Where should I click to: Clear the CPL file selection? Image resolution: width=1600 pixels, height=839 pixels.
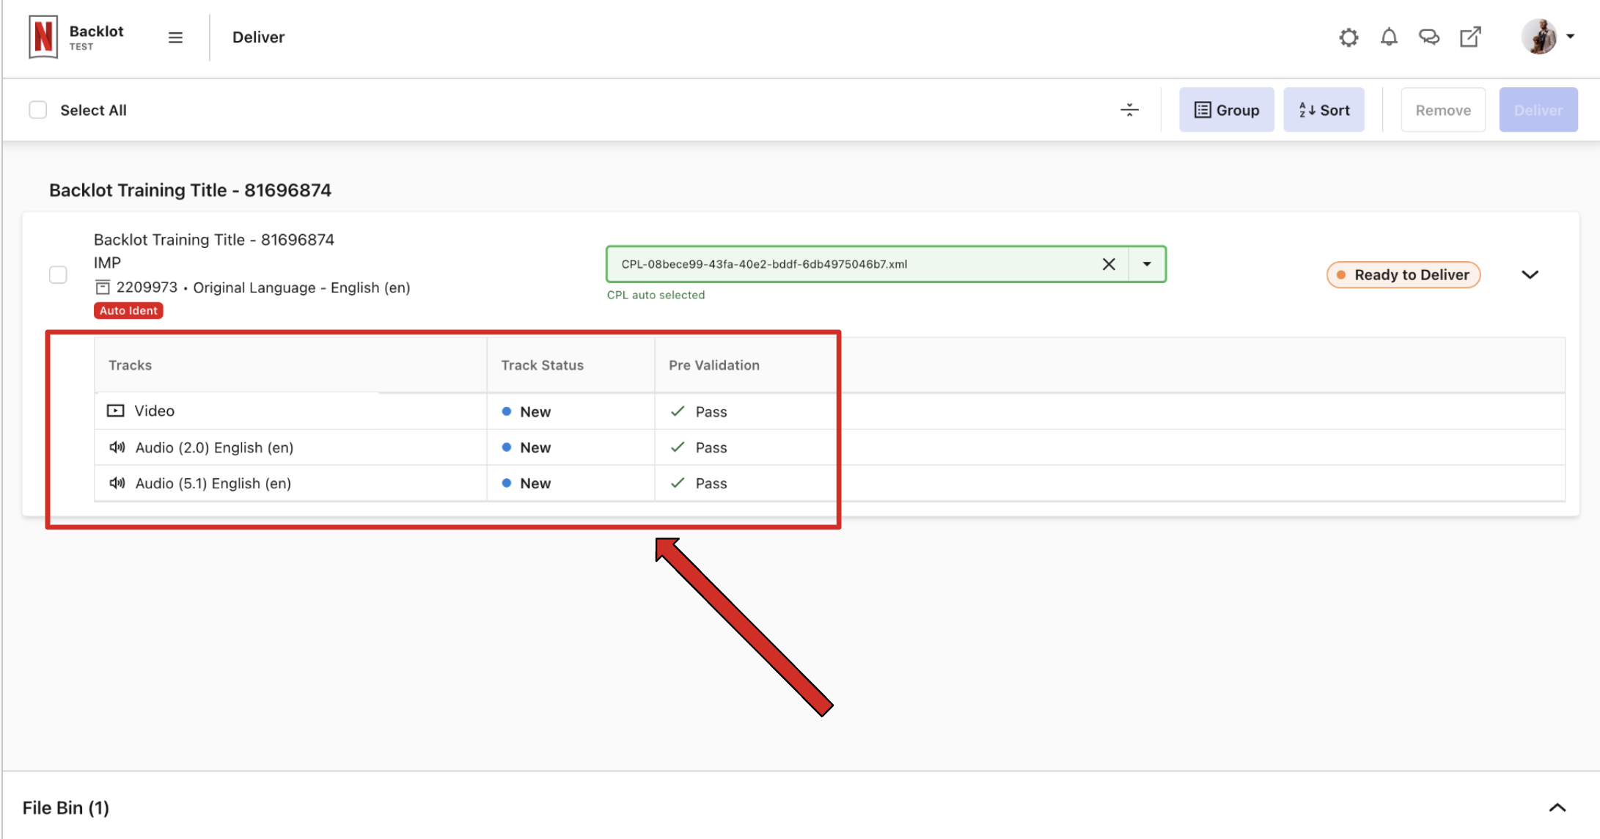point(1109,263)
